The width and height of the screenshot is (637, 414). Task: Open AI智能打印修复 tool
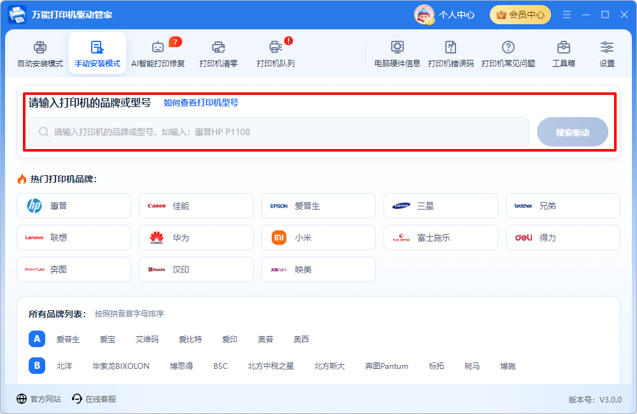point(158,54)
